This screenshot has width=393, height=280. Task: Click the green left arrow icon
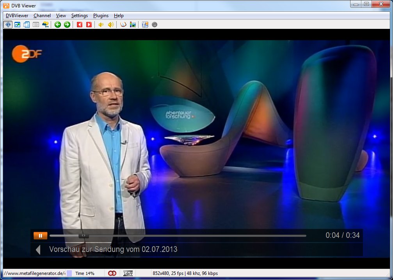click(x=58, y=25)
